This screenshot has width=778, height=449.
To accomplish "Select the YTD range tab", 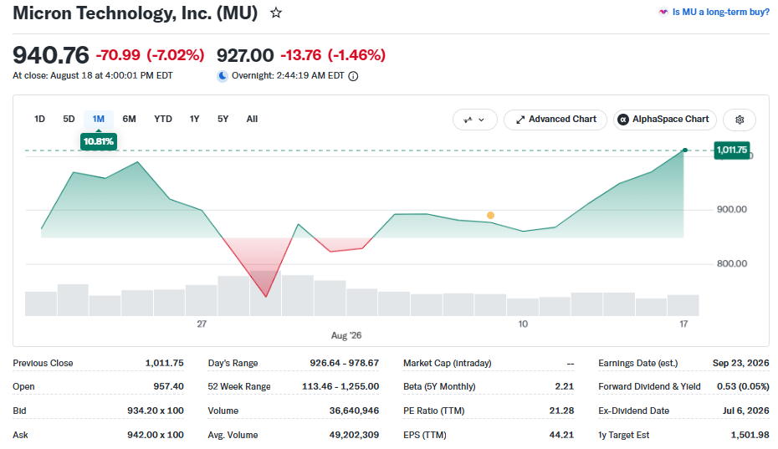I will (163, 119).
